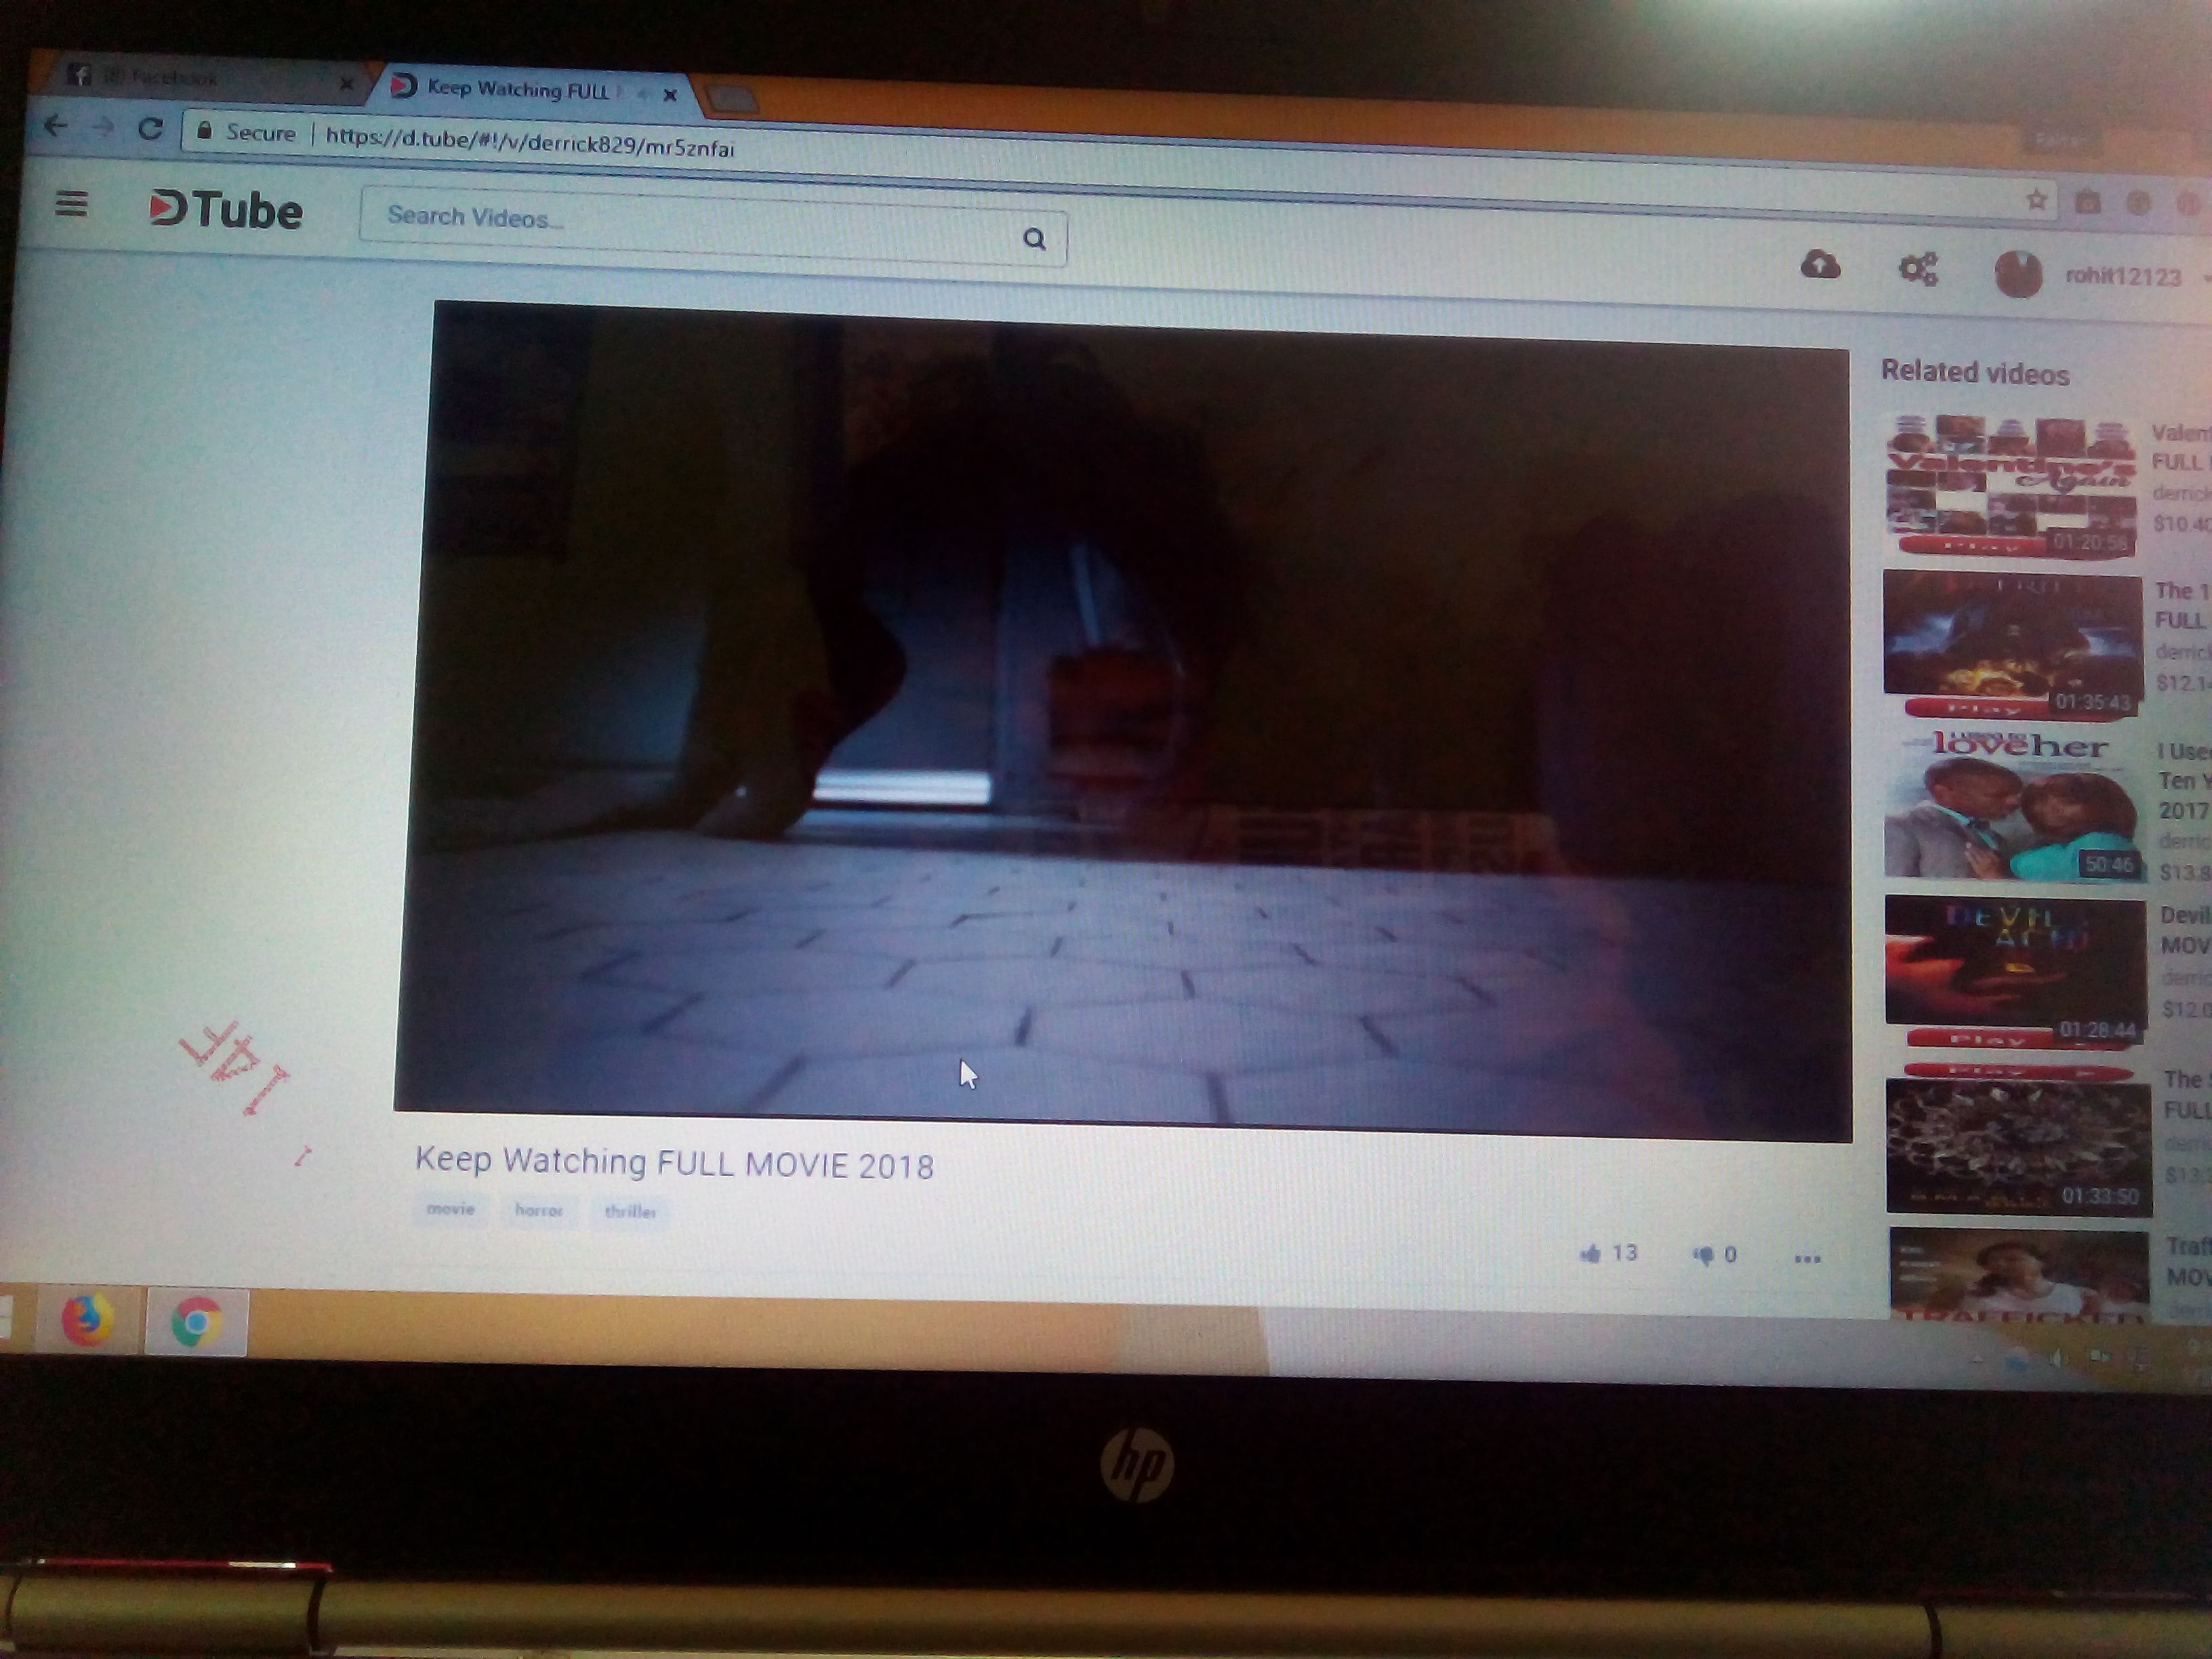
Task: Open the loveher related video thumbnail
Action: [2014, 806]
